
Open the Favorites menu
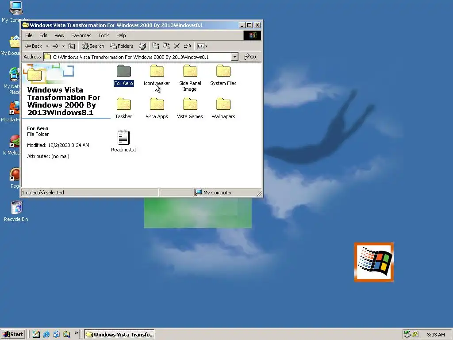pos(81,35)
